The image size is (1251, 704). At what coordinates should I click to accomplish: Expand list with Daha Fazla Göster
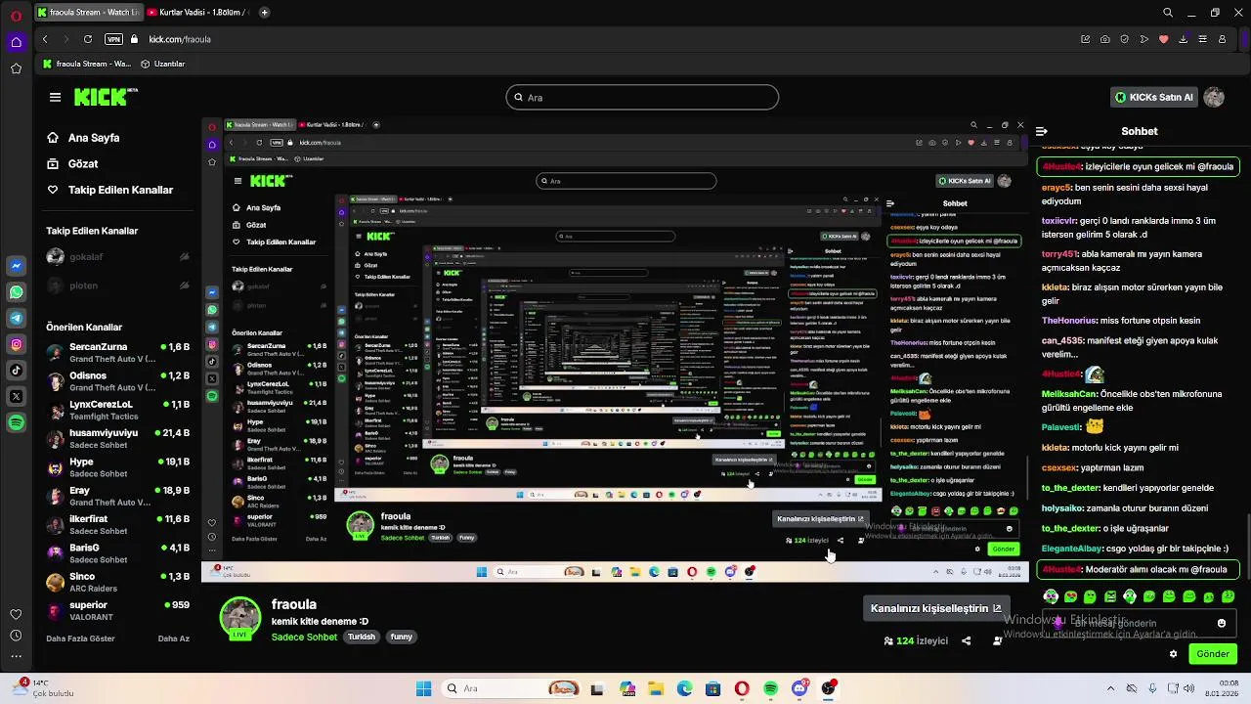tap(80, 638)
